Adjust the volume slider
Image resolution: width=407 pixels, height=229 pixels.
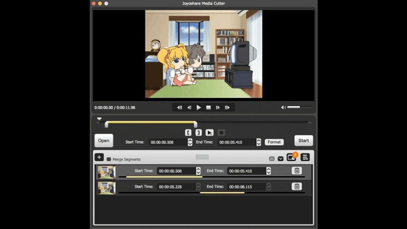coord(299,107)
